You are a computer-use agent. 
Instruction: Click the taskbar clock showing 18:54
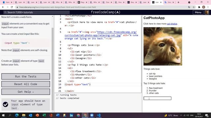pos(199,115)
